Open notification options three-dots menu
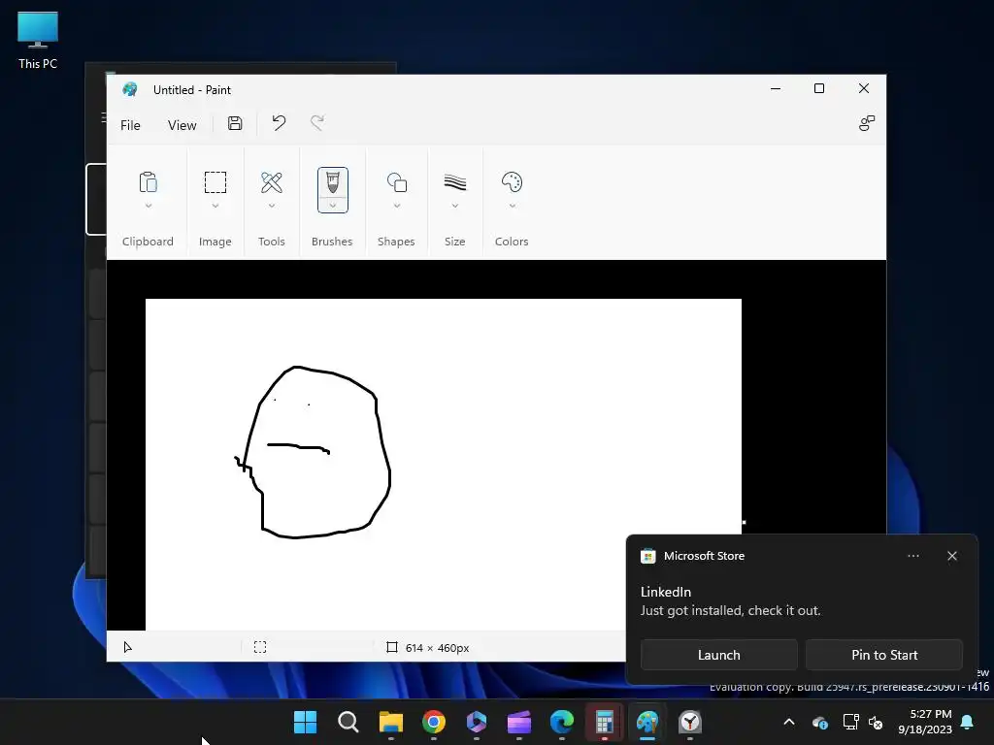The image size is (994, 745). pyautogui.click(x=913, y=556)
